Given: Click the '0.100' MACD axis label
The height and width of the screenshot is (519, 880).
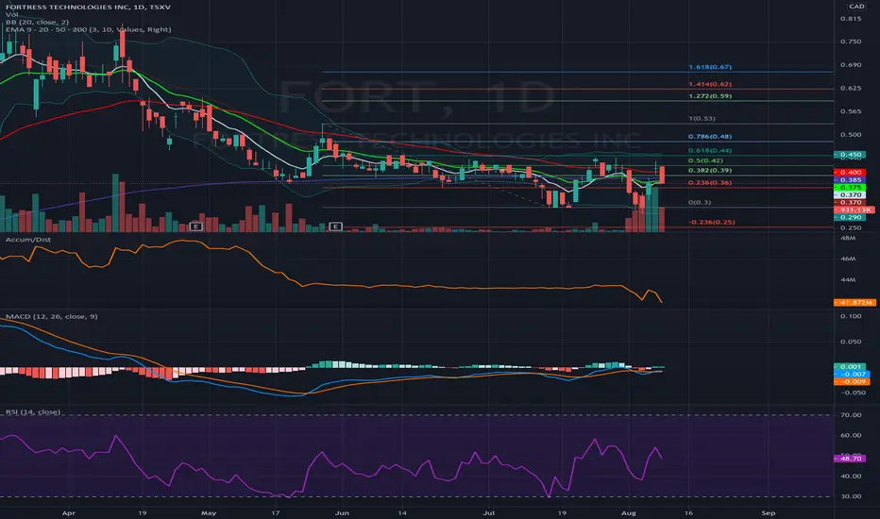Looking at the screenshot, I should tap(851, 316).
